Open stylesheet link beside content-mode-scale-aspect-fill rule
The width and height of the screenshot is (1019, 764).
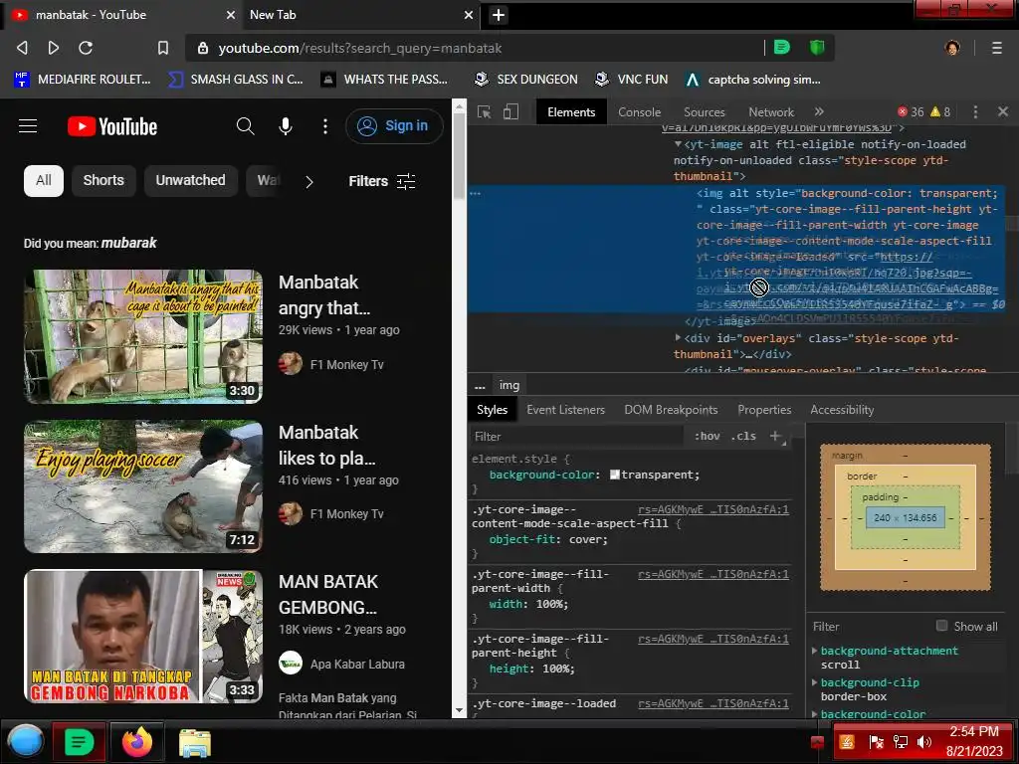[x=713, y=509]
